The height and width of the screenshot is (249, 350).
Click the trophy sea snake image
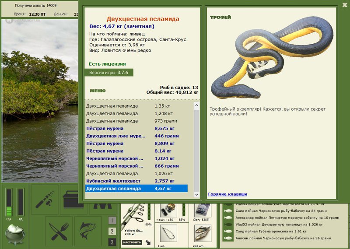coord(272,58)
